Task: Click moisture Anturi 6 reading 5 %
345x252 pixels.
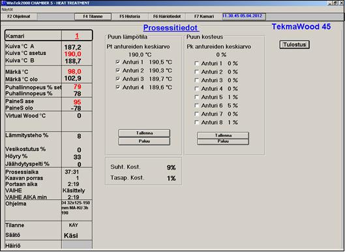Action: pos(233,106)
